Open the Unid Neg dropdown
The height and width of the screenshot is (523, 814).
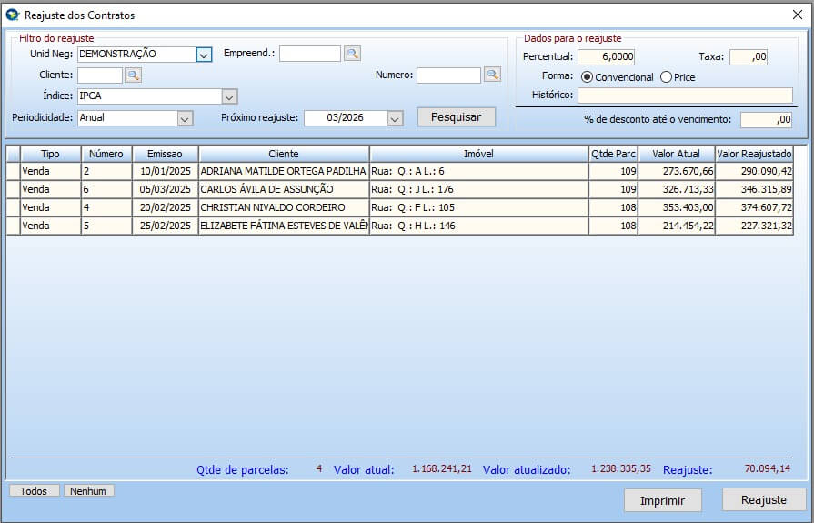click(204, 55)
